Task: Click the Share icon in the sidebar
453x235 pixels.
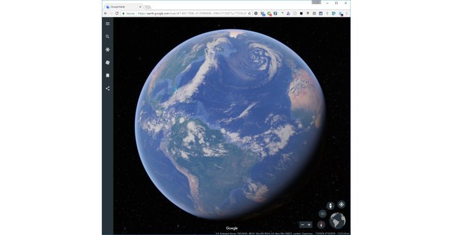Action: (108, 89)
